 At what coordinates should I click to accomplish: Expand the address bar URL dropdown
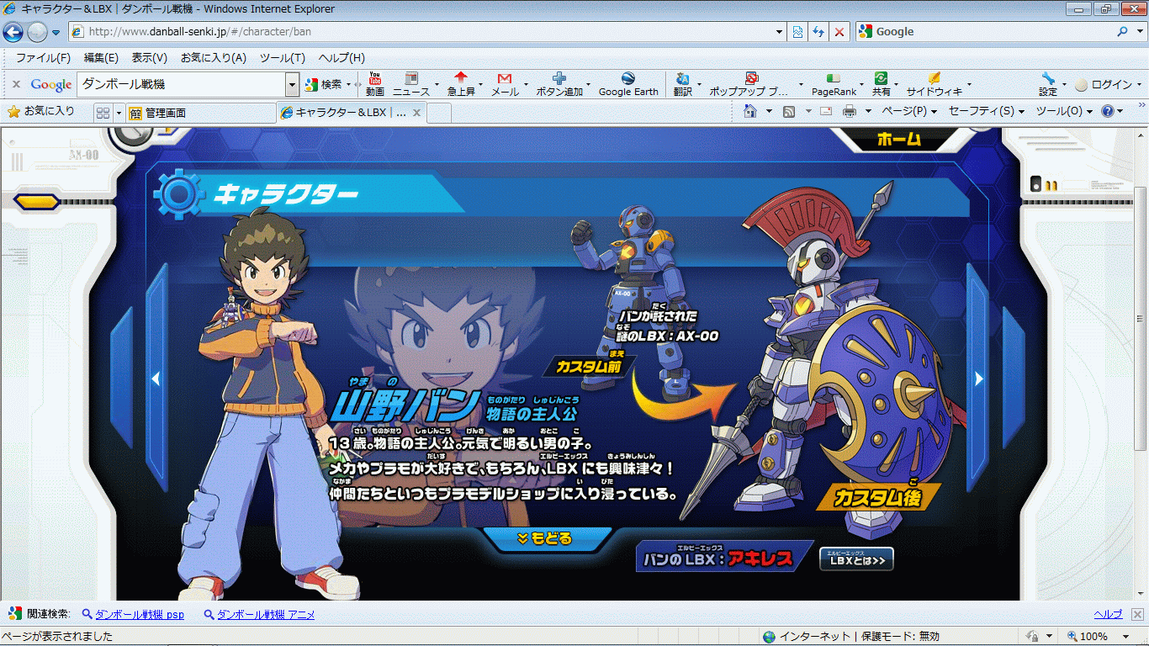(780, 32)
